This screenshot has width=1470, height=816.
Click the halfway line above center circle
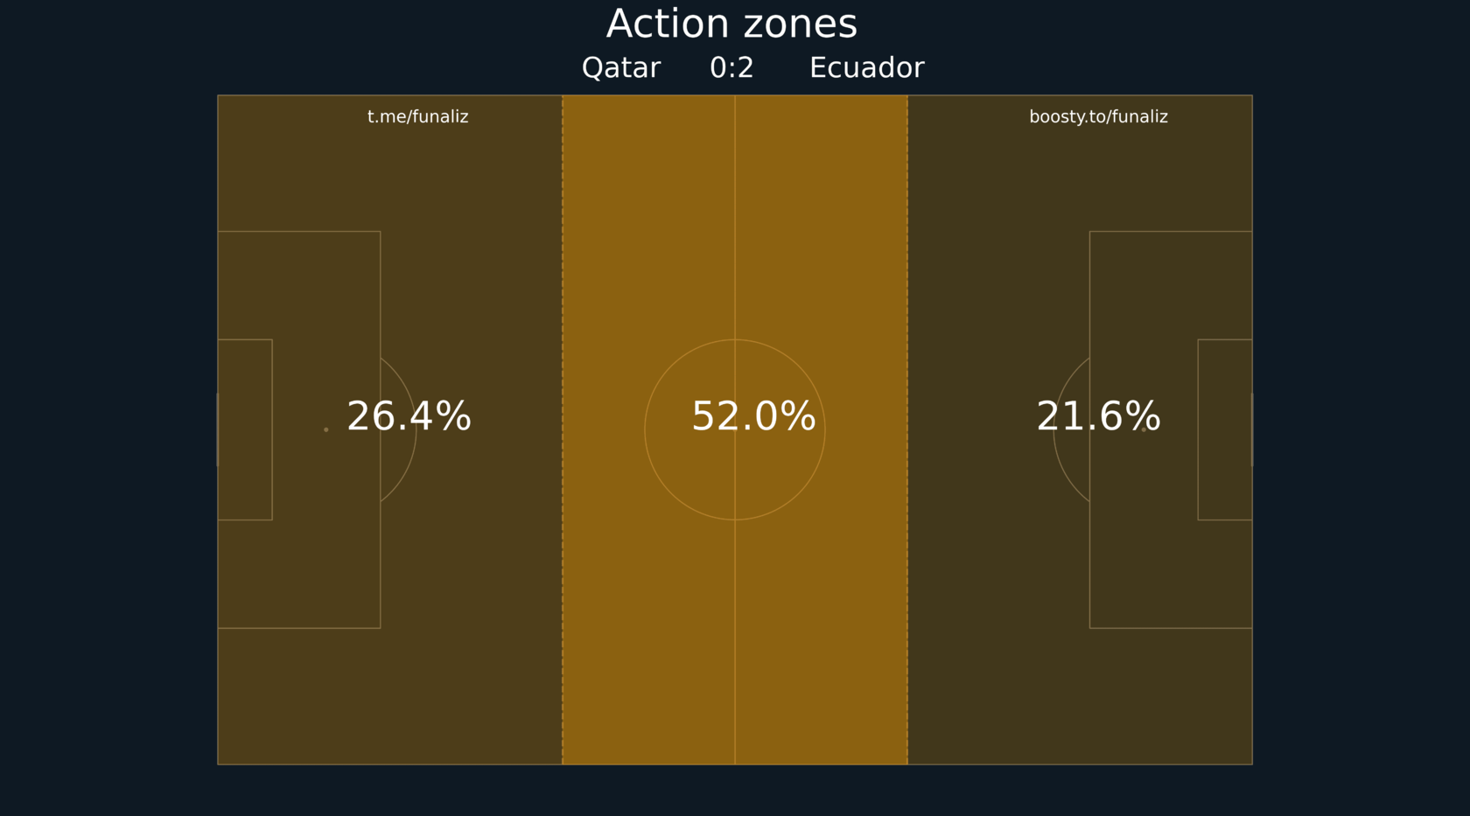(735, 217)
